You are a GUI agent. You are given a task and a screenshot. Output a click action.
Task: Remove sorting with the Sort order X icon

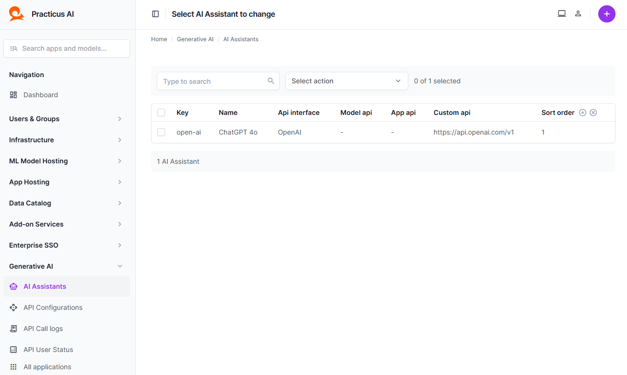[x=593, y=113]
